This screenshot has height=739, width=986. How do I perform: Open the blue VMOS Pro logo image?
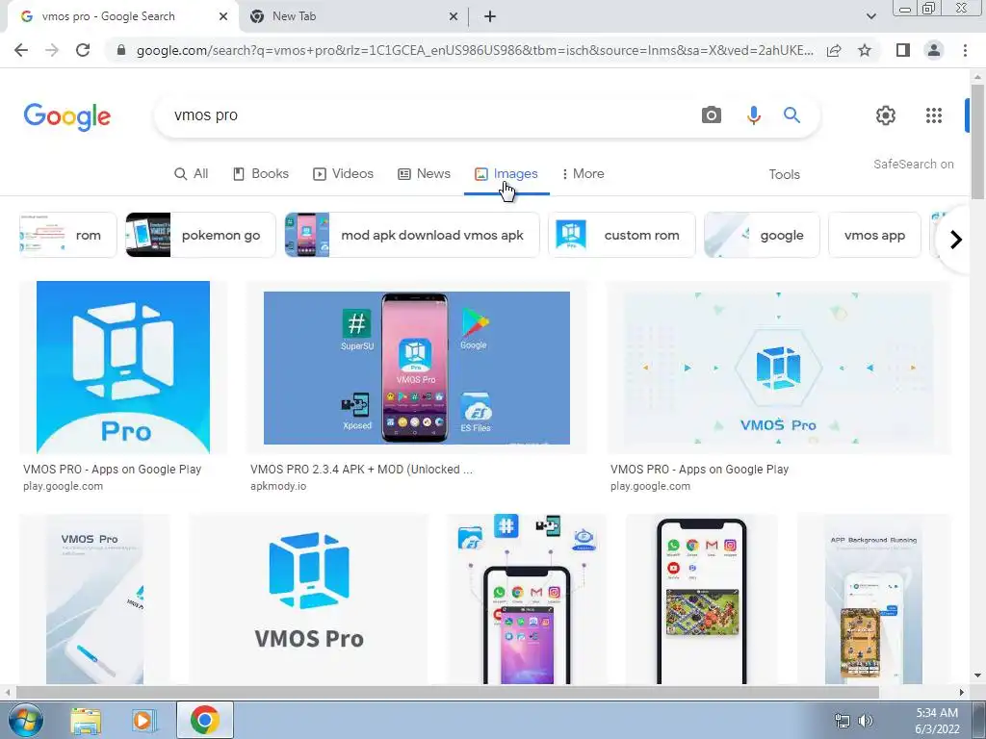coord(123,367)
